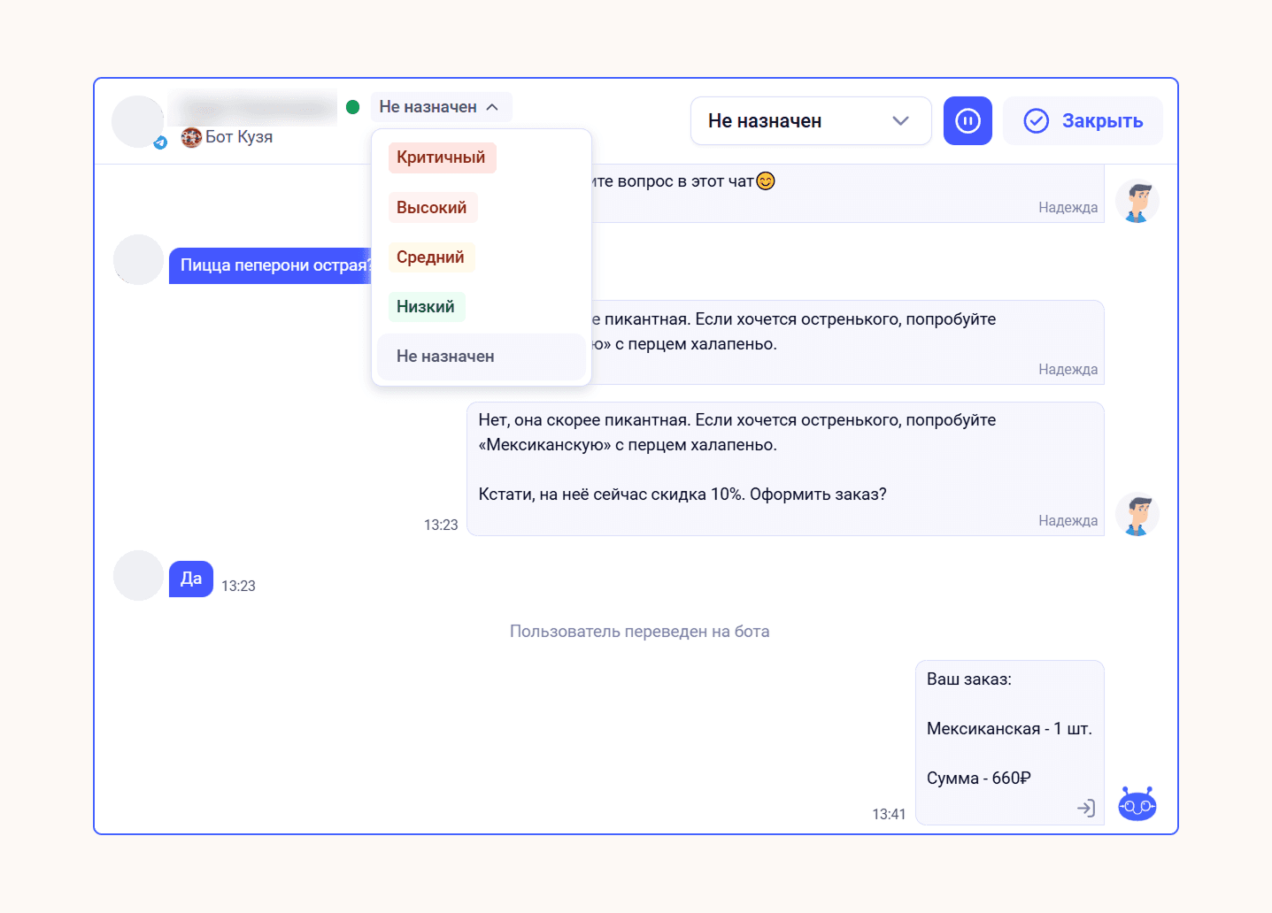The width and height of the screenshot is (1272, 913).
Task: Click the Ваш заказ order message
Action: coord(1009,742)
